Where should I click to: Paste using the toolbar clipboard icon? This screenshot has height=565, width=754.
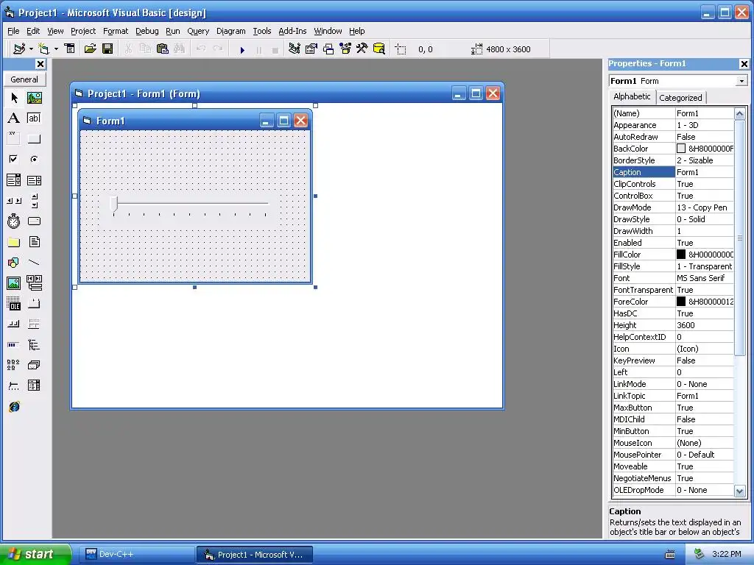[x=163, y=49]
